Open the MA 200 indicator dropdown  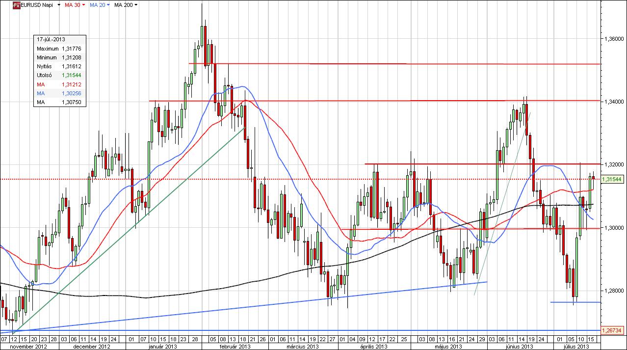(x=136, y=5)
